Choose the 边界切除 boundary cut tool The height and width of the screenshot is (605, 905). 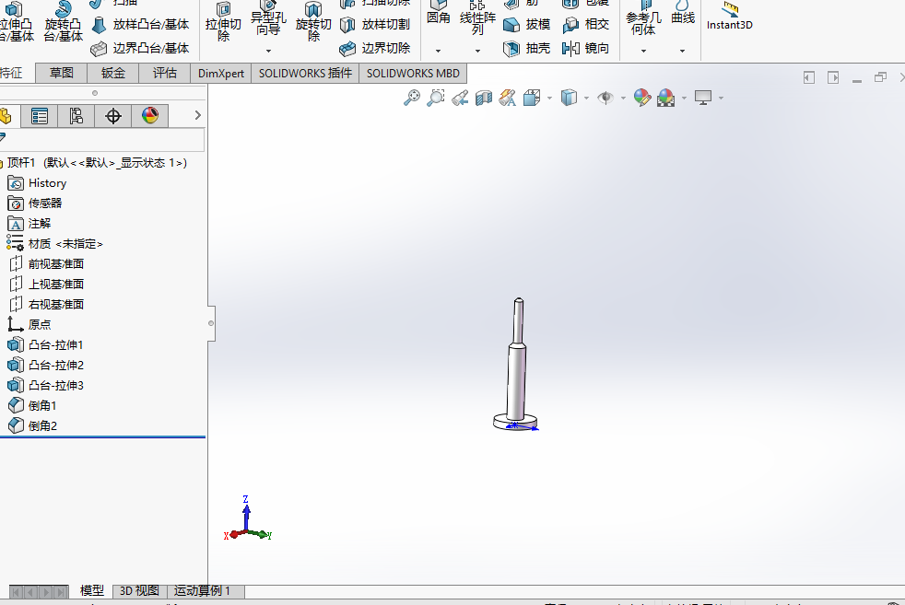click(x=375, y=49)
